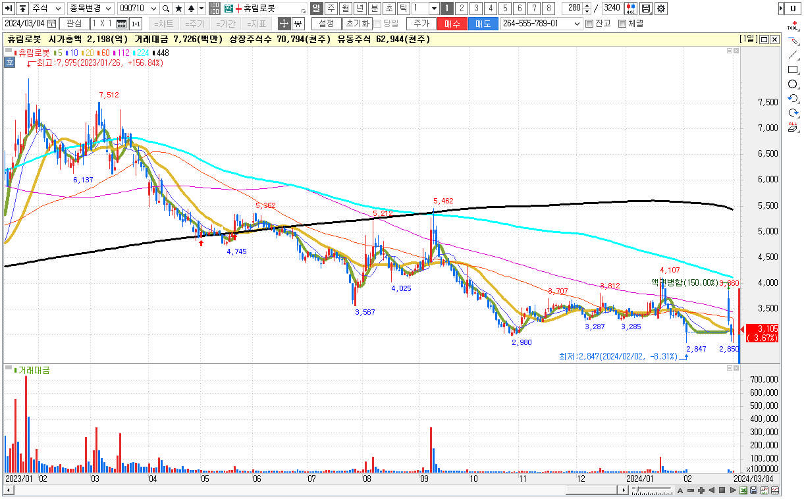804x499 pixels.
Task: Click the up-arrow pin icon in top-left
Action: coord(22,9)
